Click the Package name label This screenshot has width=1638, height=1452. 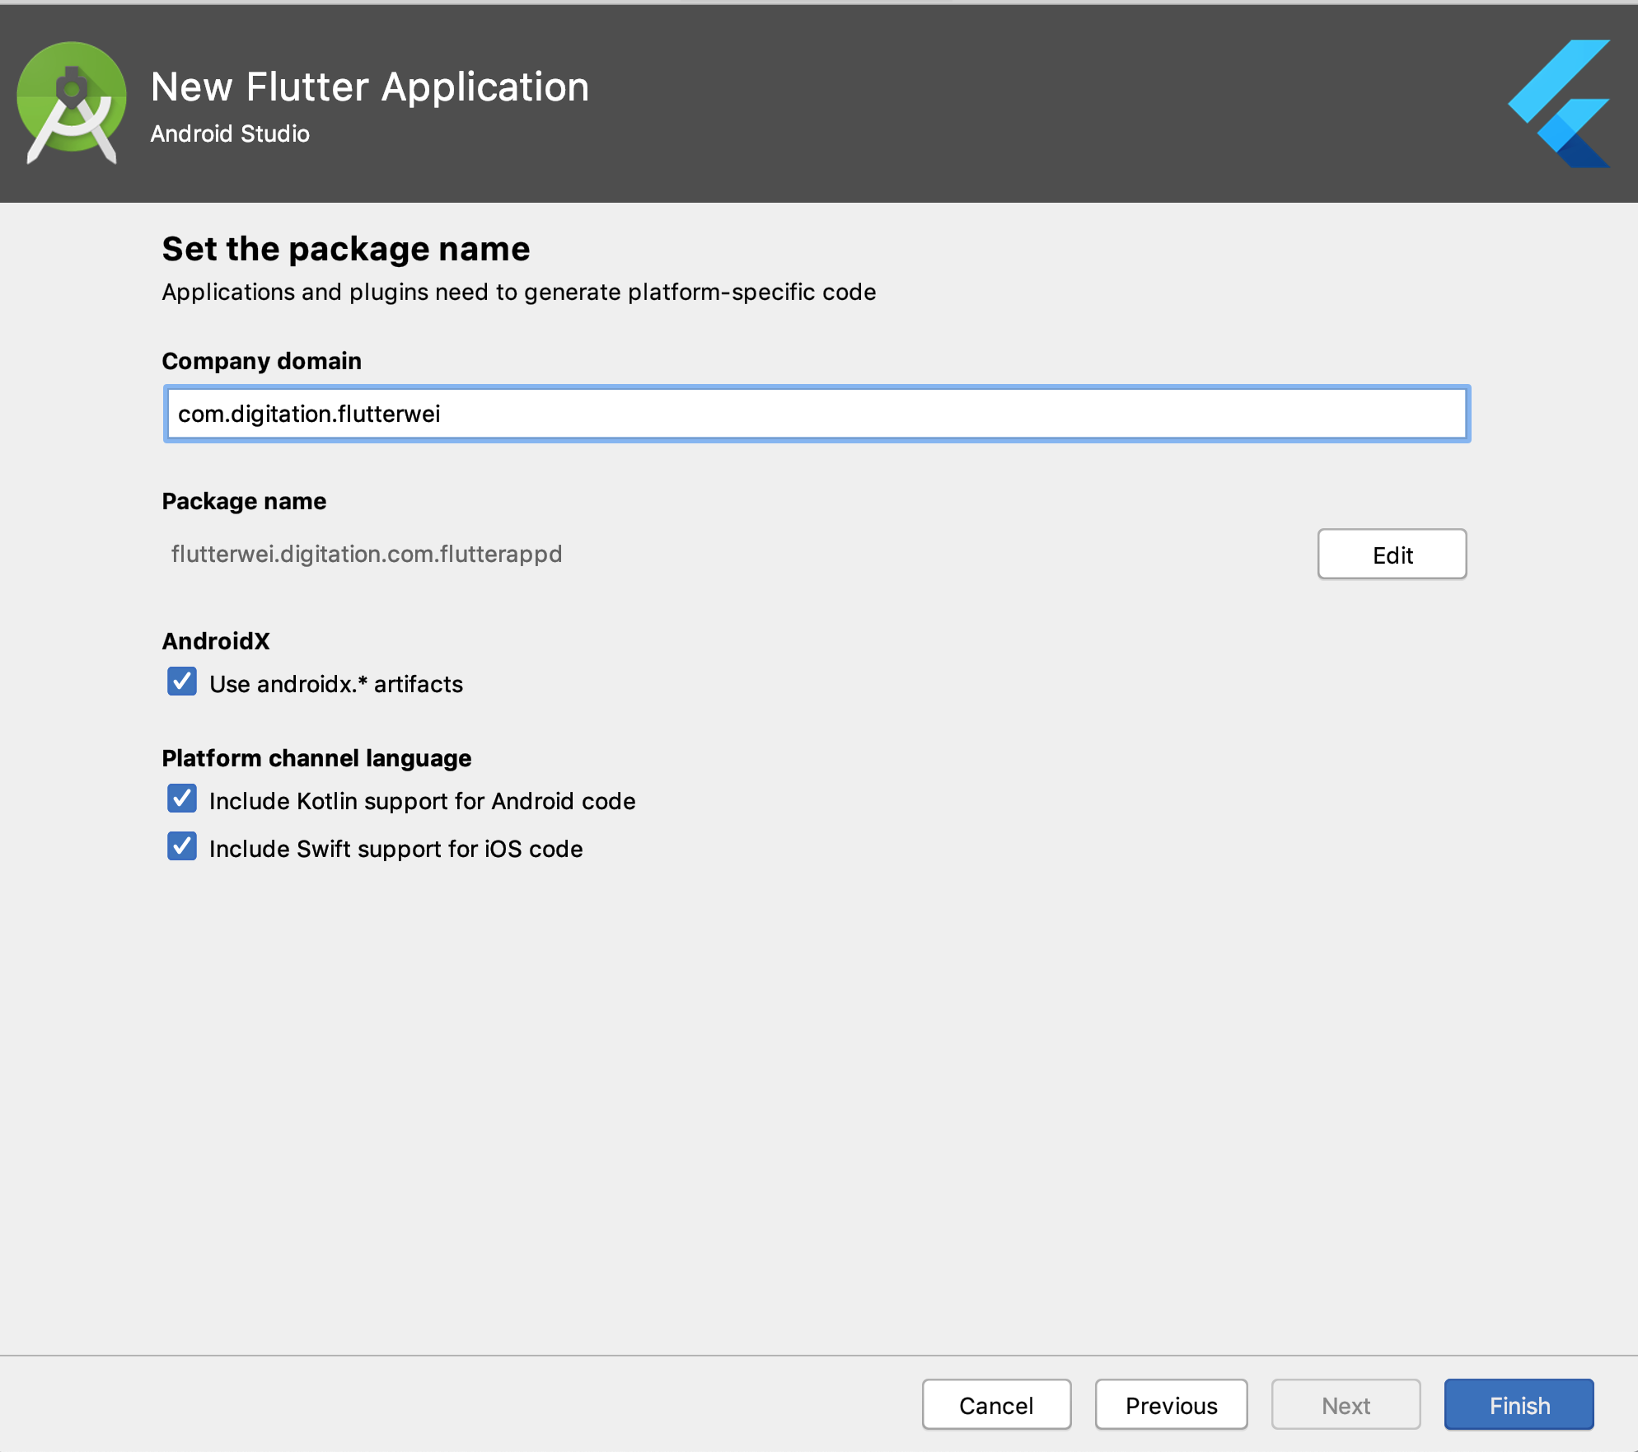click(x=244, y=501)
